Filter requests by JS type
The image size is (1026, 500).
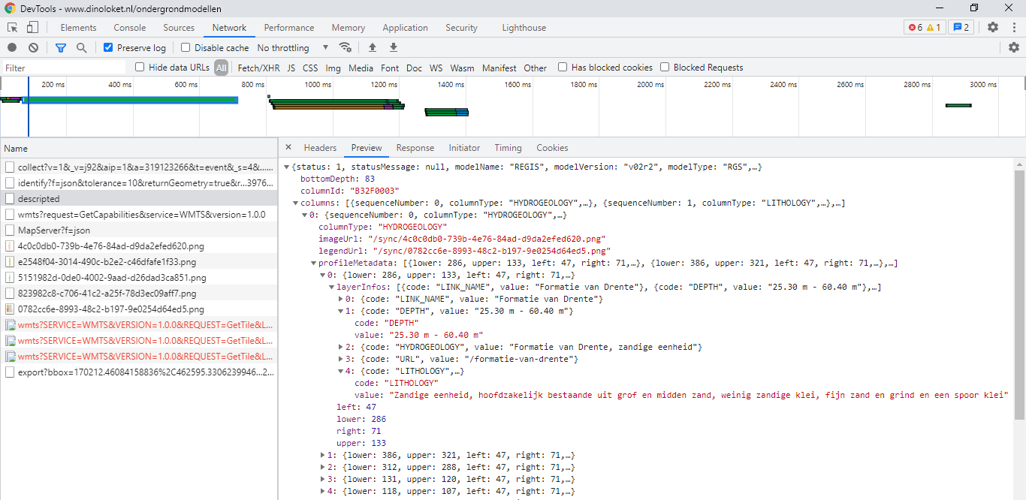[291, 68]
